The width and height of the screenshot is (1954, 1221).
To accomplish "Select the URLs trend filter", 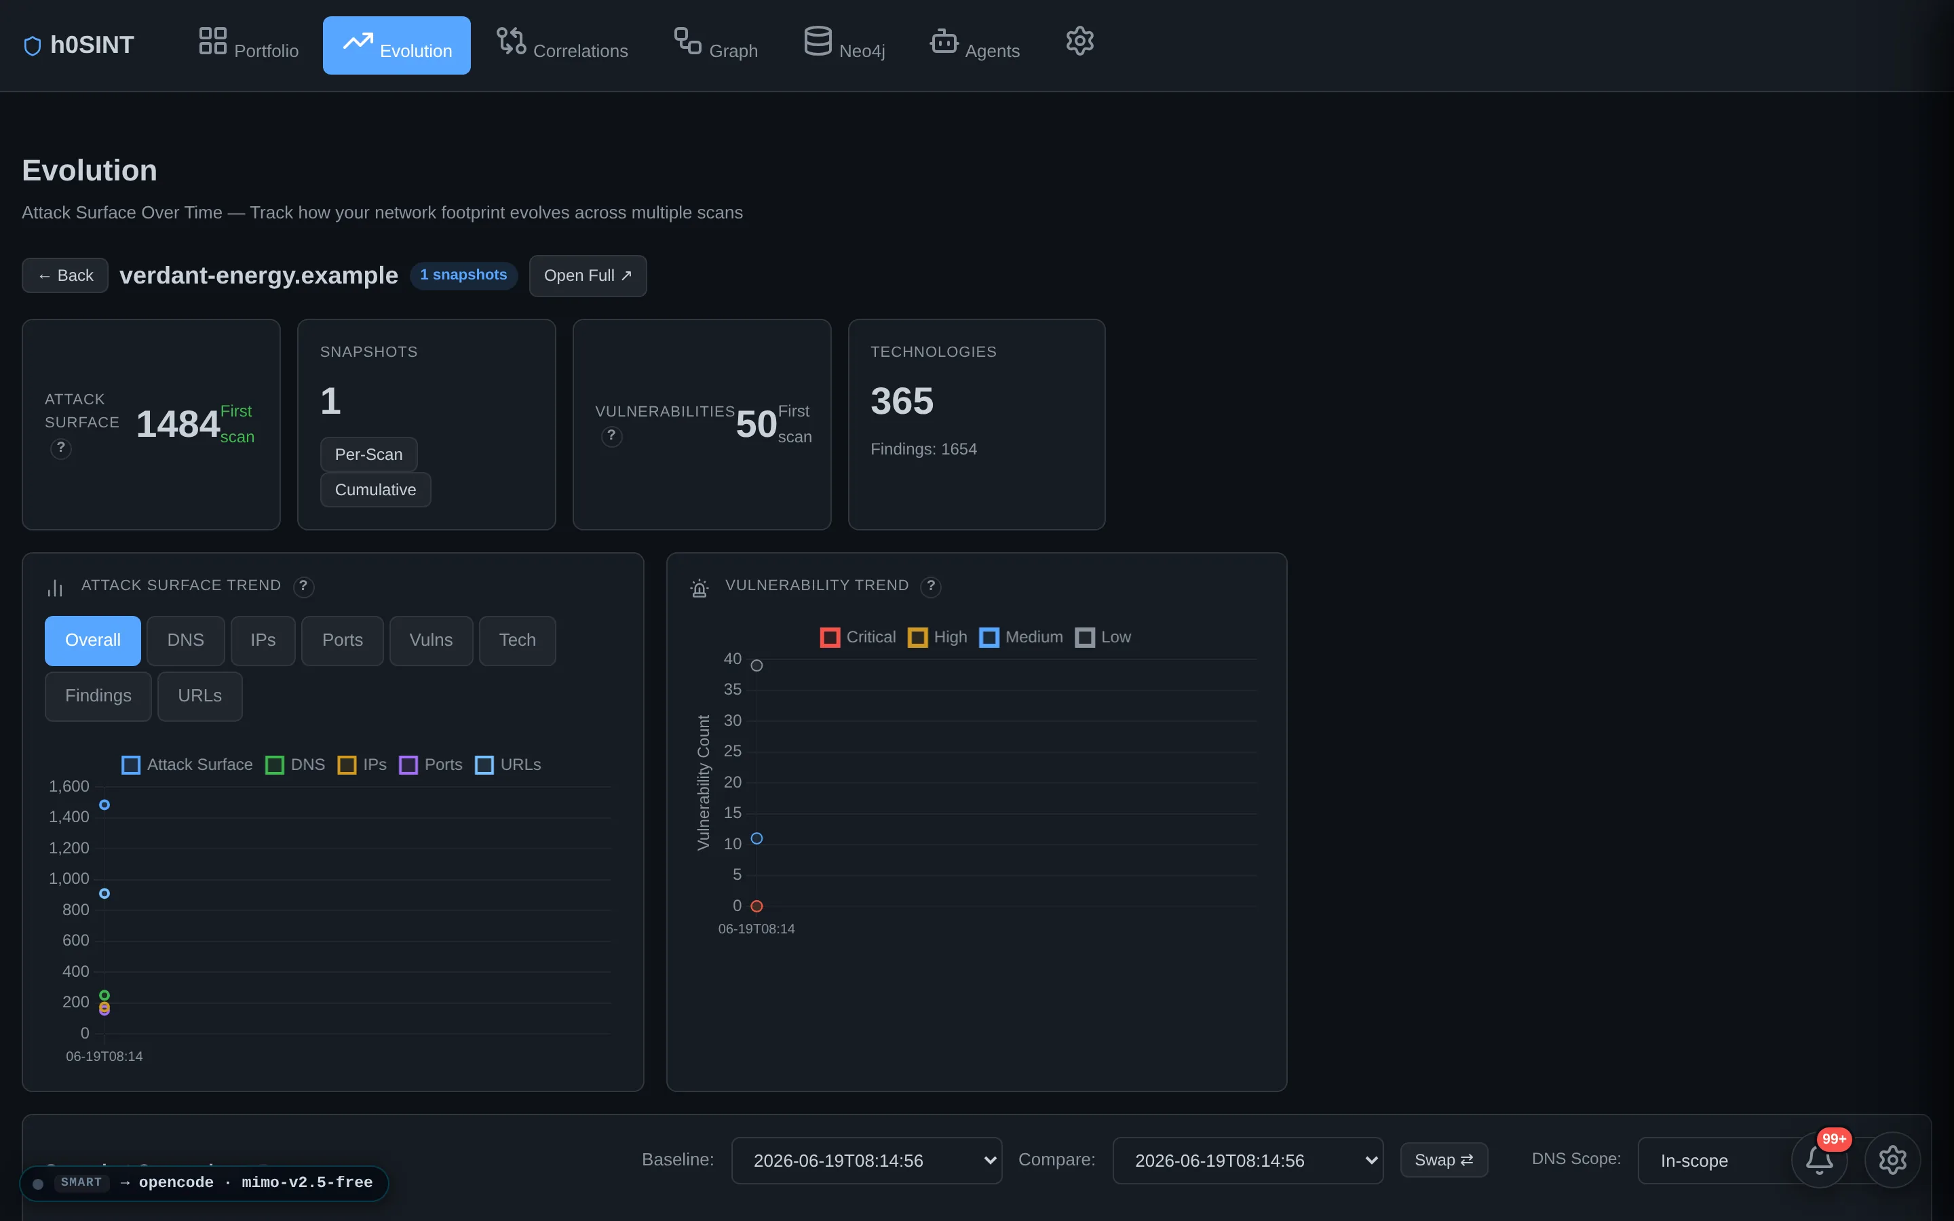I will click(x=199, y=696).
